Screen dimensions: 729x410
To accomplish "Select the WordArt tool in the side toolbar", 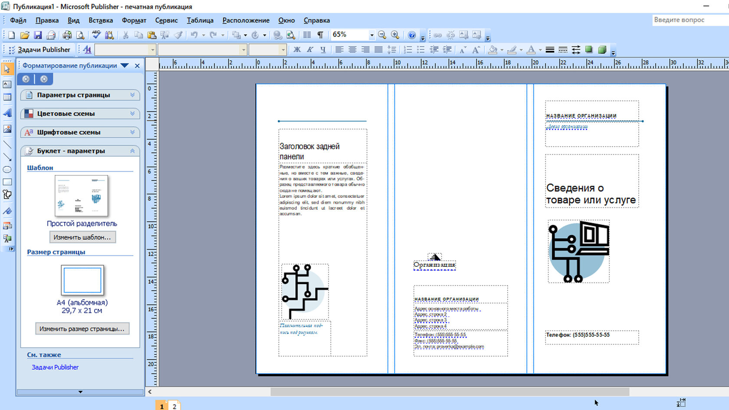I will click(x=7, y=113).
